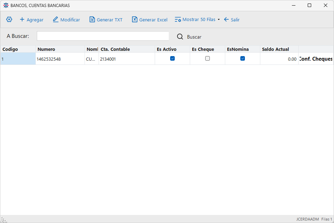334x223 pixels.
Task: Expand the Mostrar 50 Filas dropdown arrow
Action: point(219,20)
